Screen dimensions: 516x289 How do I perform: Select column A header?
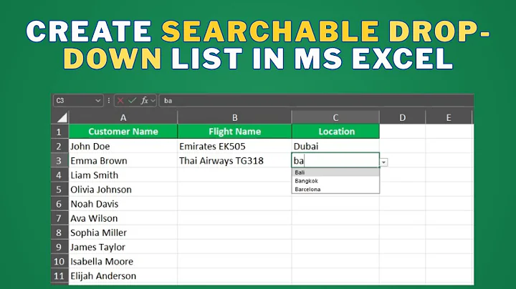click(x=123, y=117)
